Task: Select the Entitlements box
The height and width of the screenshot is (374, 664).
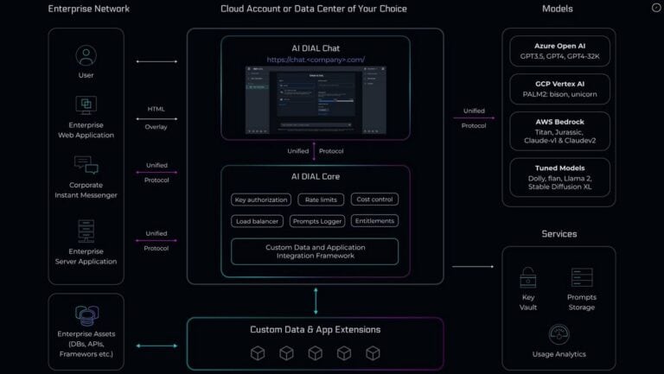Action: coord(374,221)
